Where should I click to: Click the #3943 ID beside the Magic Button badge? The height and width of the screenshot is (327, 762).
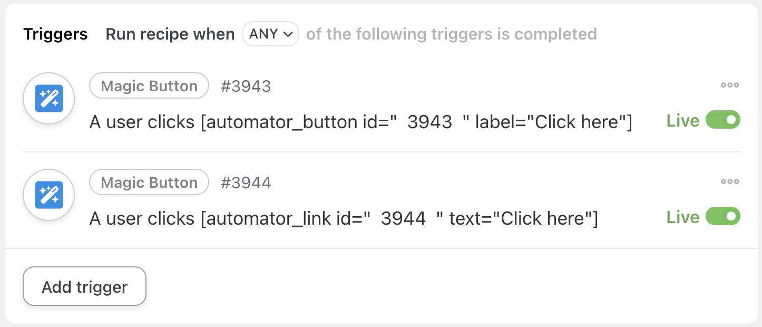click(x=246, y=86)
